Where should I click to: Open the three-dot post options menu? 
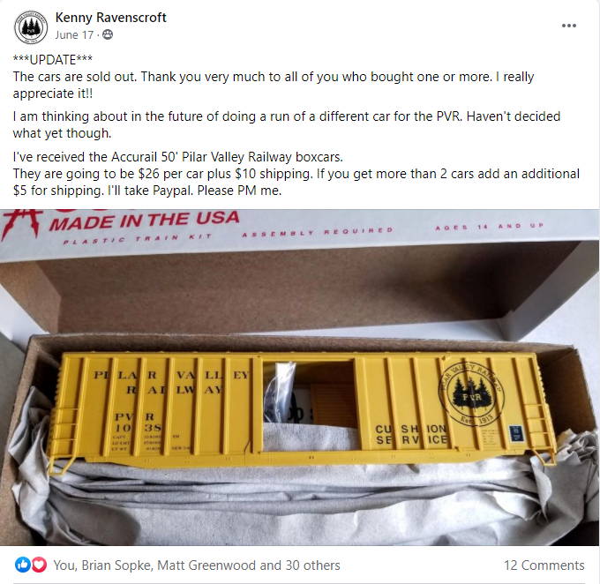568,26
